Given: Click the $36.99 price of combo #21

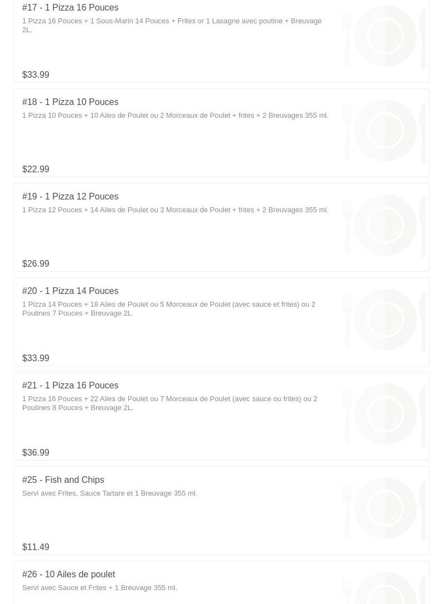Looking at the screenshot, I should point(36,453).
